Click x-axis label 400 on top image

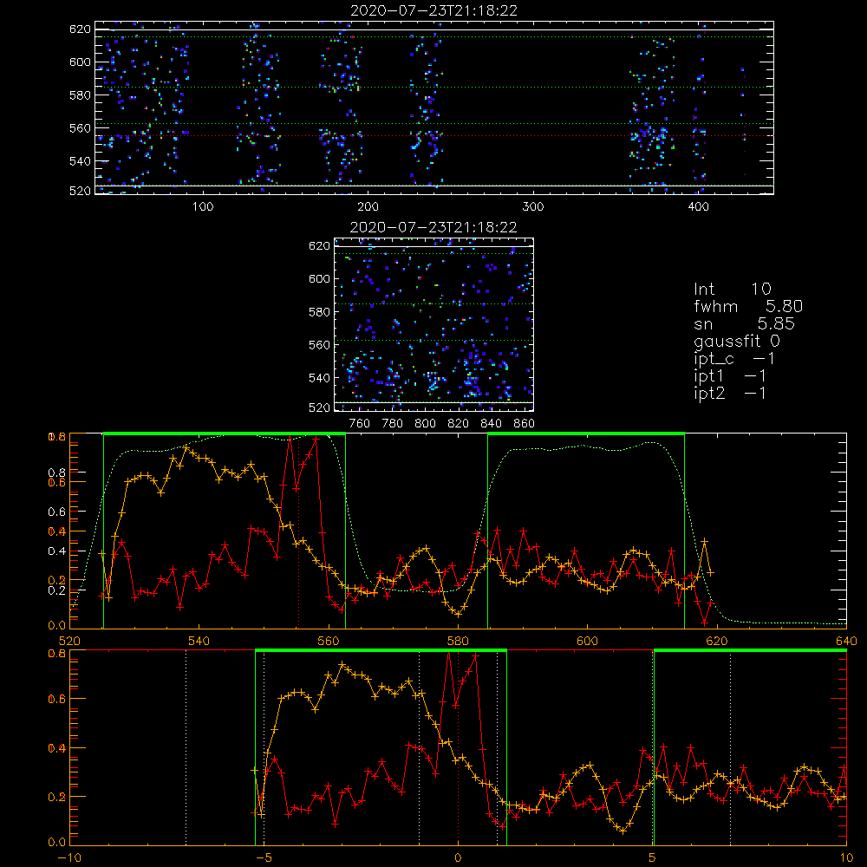click(698, 207)
